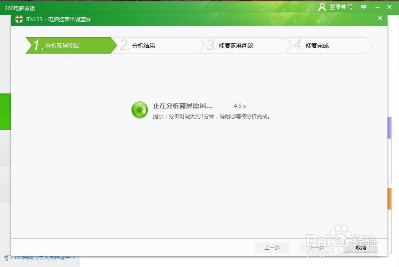Open the feedback message icon in title bar
399x267 pixels.
click(x=364, y=7)
